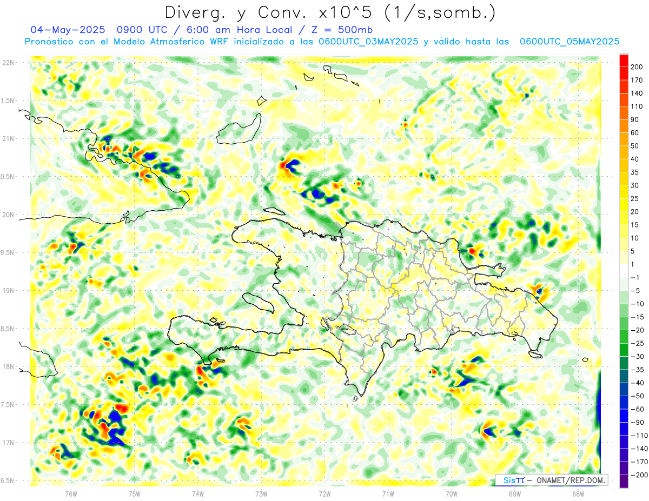Click the "21N" latitude label
Screen dimensions: 649x501
[x=9, y=139]
